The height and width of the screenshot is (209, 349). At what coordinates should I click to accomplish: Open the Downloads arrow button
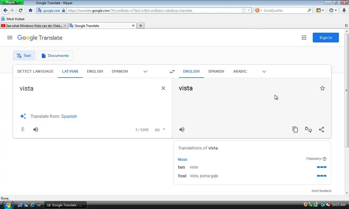click(x=344, y=10)
